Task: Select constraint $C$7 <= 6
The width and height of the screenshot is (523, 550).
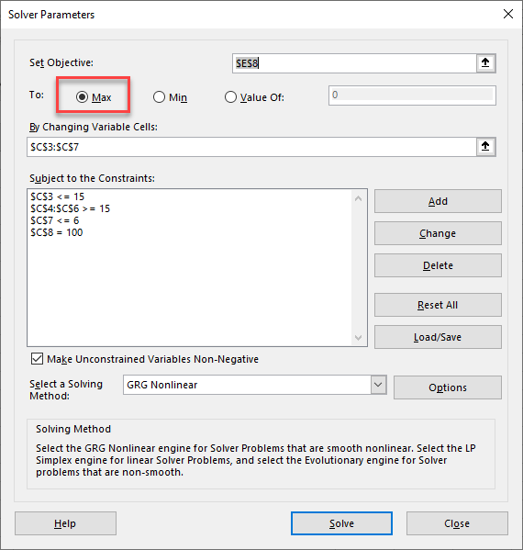Action: click(x=55, y=220)
